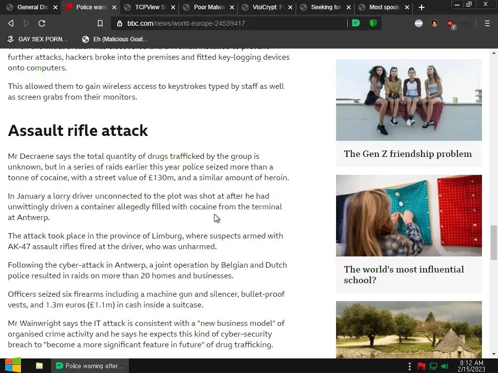Close the Most spooky tab
The width and height of the screenshot is (498, 373).
pyautogui.click(x=407, y=7)
